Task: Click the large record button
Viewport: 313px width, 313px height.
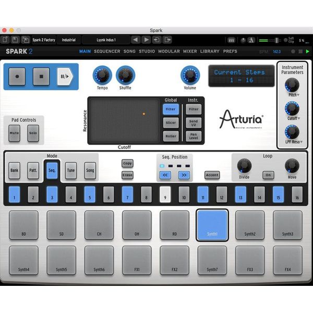Action: point(17,77)
